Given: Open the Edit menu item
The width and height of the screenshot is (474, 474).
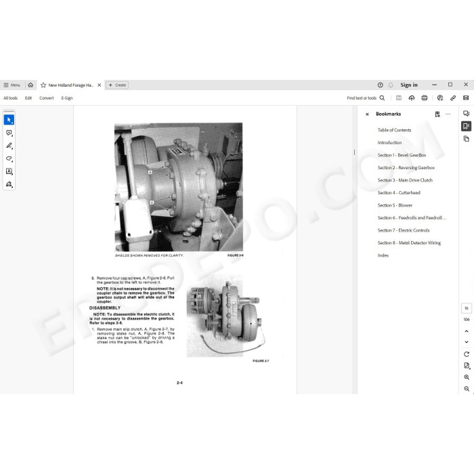Looking at the screenshot, I should tap(28, 98).
